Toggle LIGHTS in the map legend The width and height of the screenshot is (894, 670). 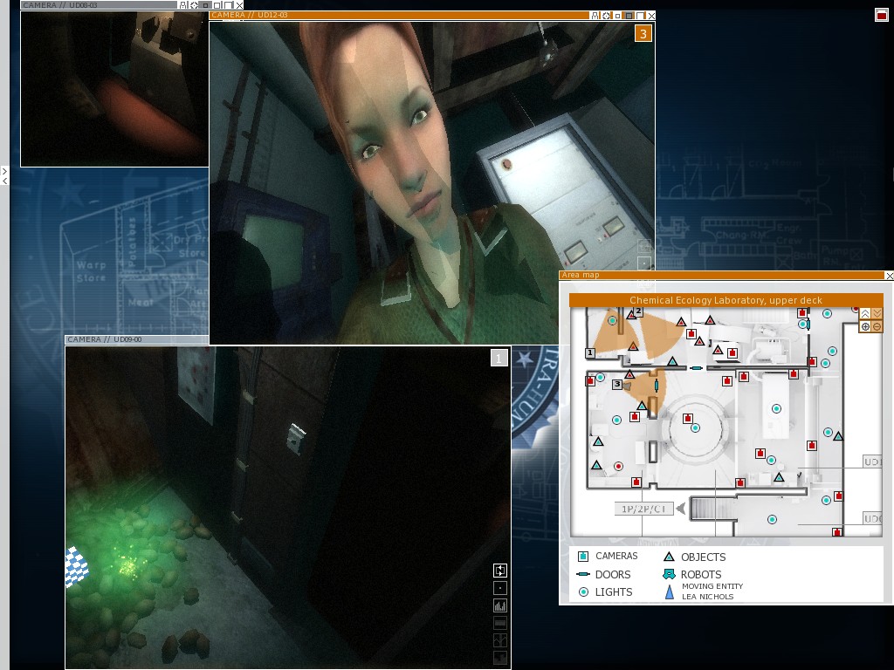click(x=605, y=592)
